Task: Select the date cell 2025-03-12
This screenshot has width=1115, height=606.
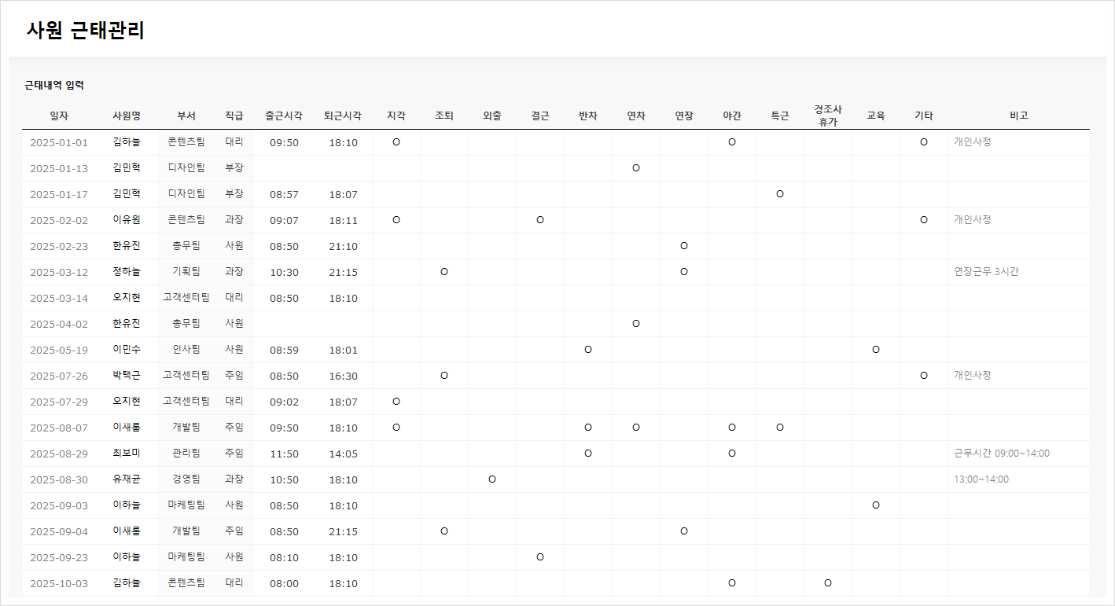Action: point(59,272)
